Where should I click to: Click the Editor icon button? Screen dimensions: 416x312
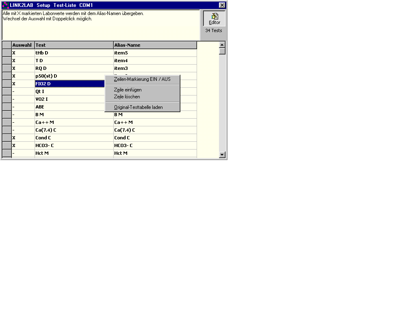coord(214,19)
